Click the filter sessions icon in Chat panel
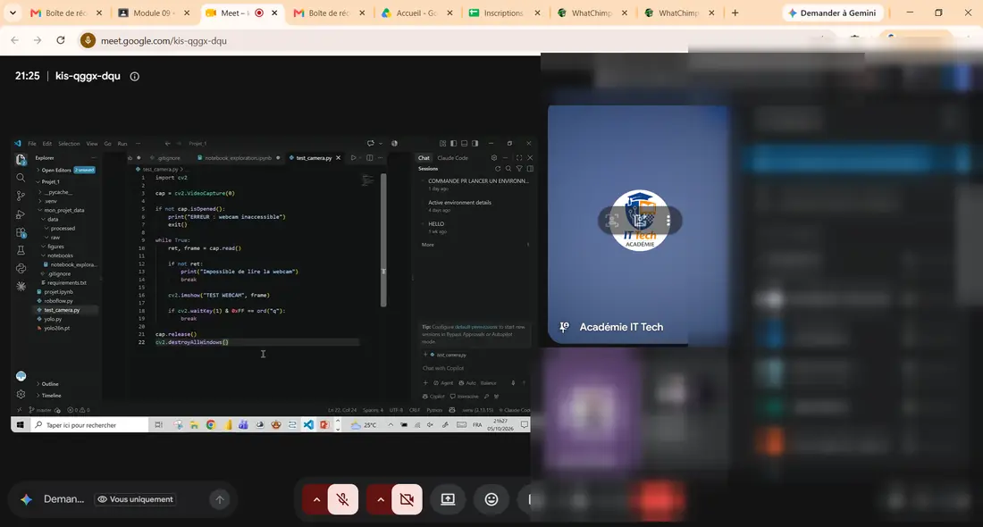Screen dimensions: 983x527 pyautogui.click(x=519, y=169)
